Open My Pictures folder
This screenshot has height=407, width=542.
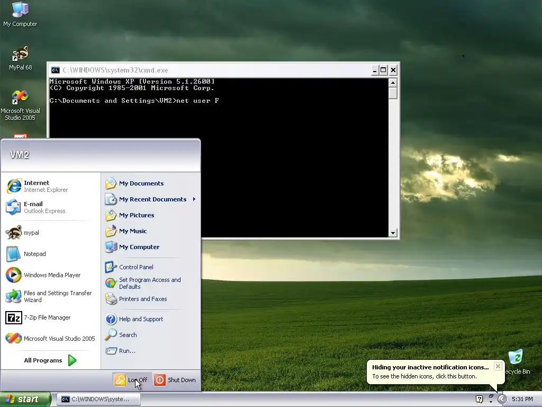[x=151, y=215]
